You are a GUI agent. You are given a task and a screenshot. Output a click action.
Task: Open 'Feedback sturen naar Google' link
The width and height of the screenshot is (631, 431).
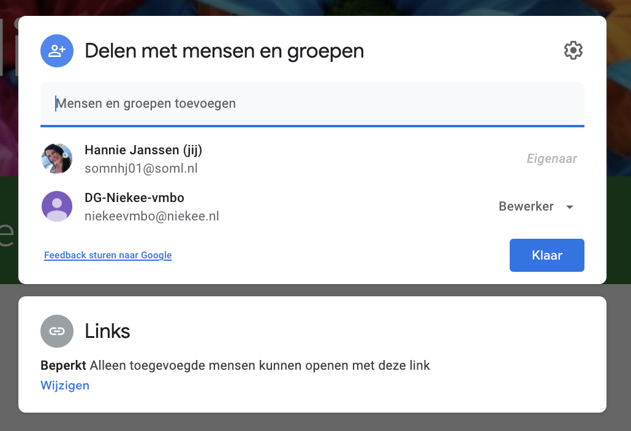pos(108,255)
